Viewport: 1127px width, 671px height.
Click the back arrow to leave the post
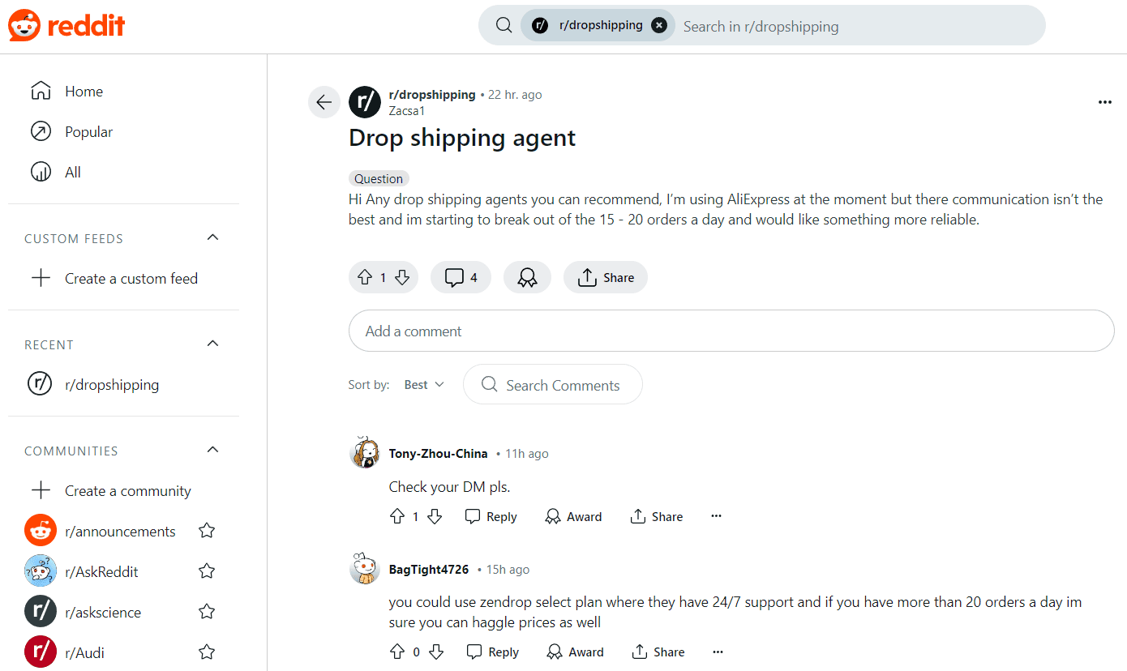(x=324, y=102)
